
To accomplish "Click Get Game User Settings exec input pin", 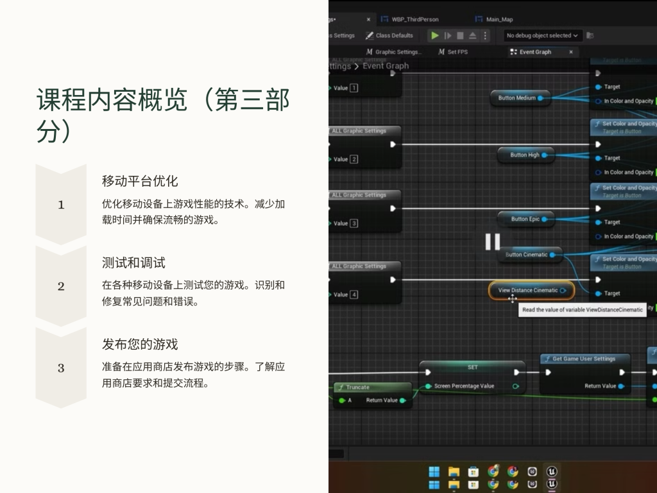I will [x=548, y=372].
